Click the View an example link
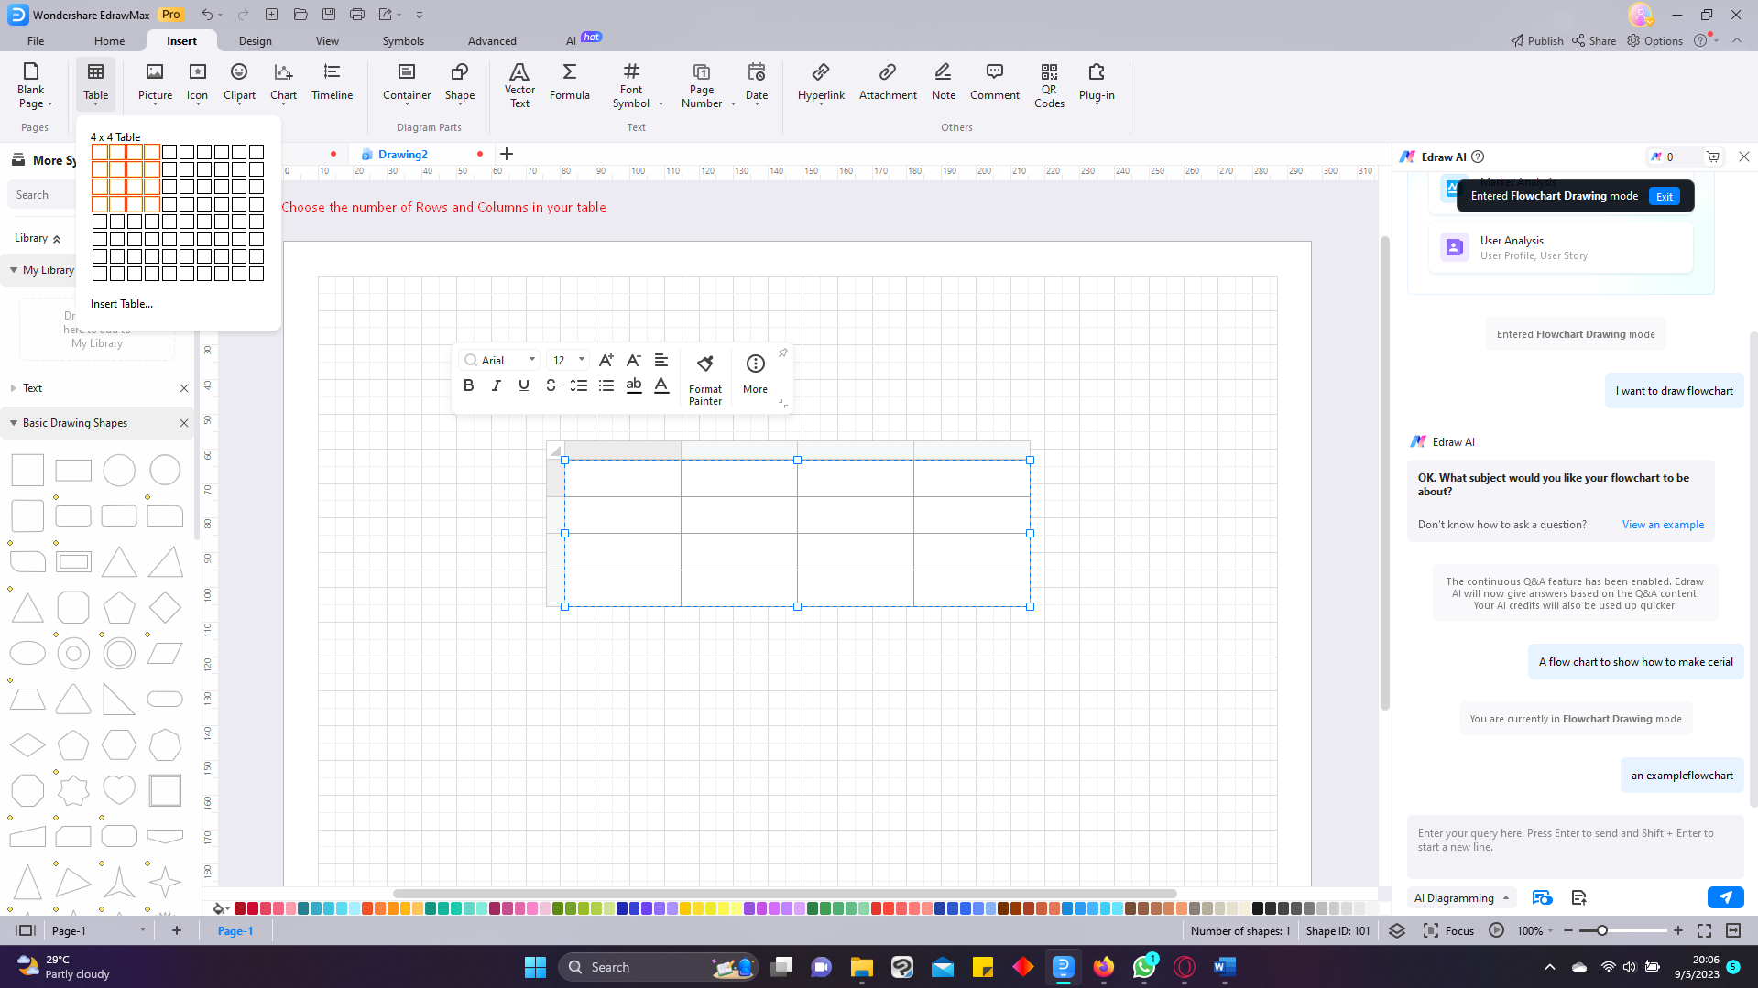The height and width of the screenshot is (988, 1758). 1663,525
